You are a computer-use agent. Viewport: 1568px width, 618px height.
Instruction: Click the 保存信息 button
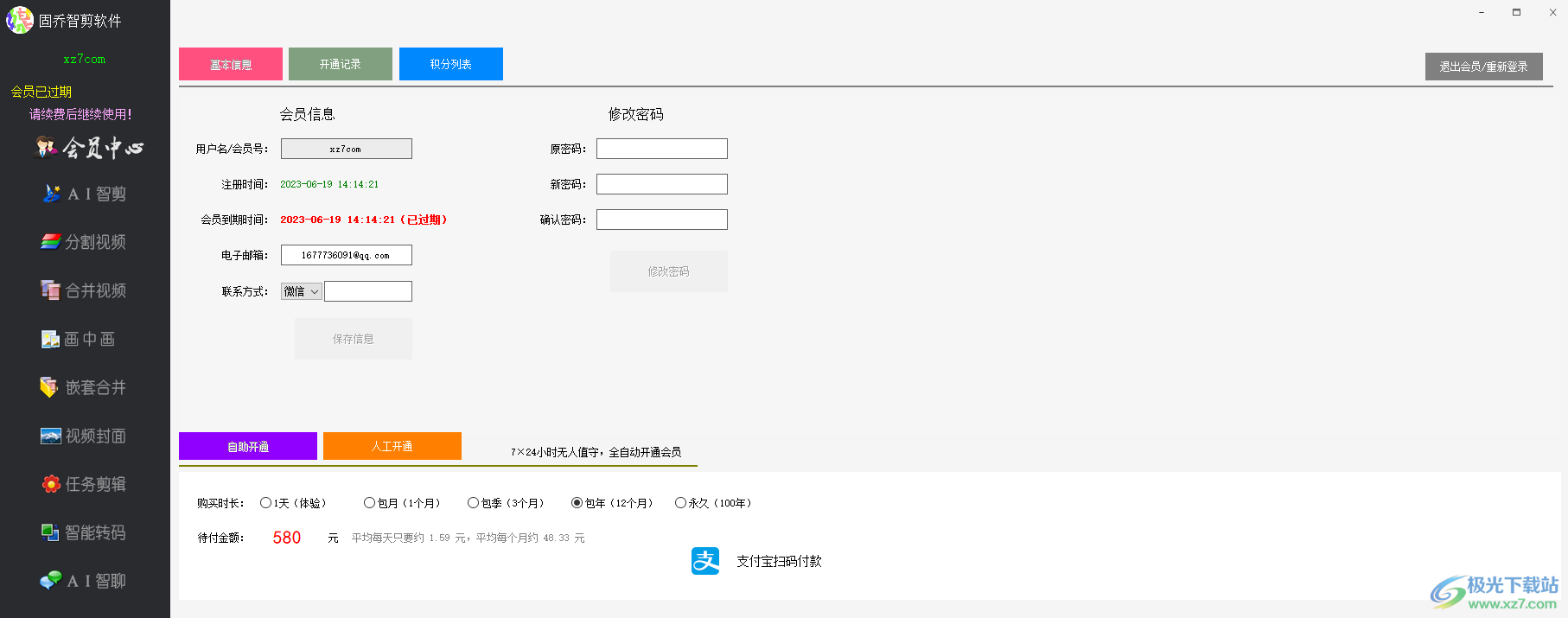pos(354,339)
